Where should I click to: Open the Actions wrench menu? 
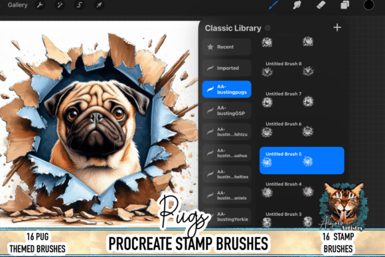point(40,5)
